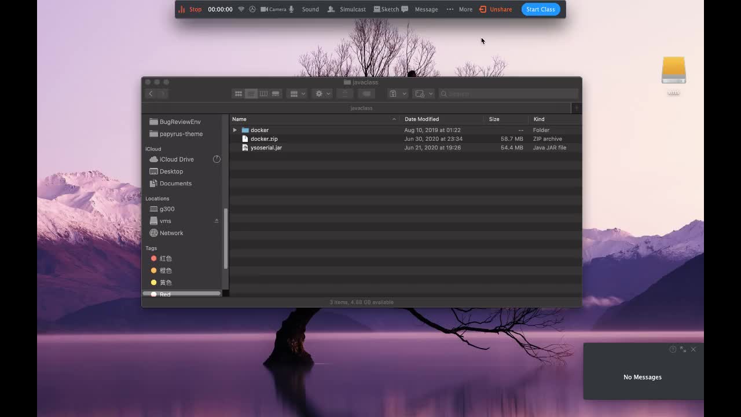The width and height of the screenshot is (741, 417).
Task: Click the sidebar vertical scrollbar
Action: click(226, 239)
